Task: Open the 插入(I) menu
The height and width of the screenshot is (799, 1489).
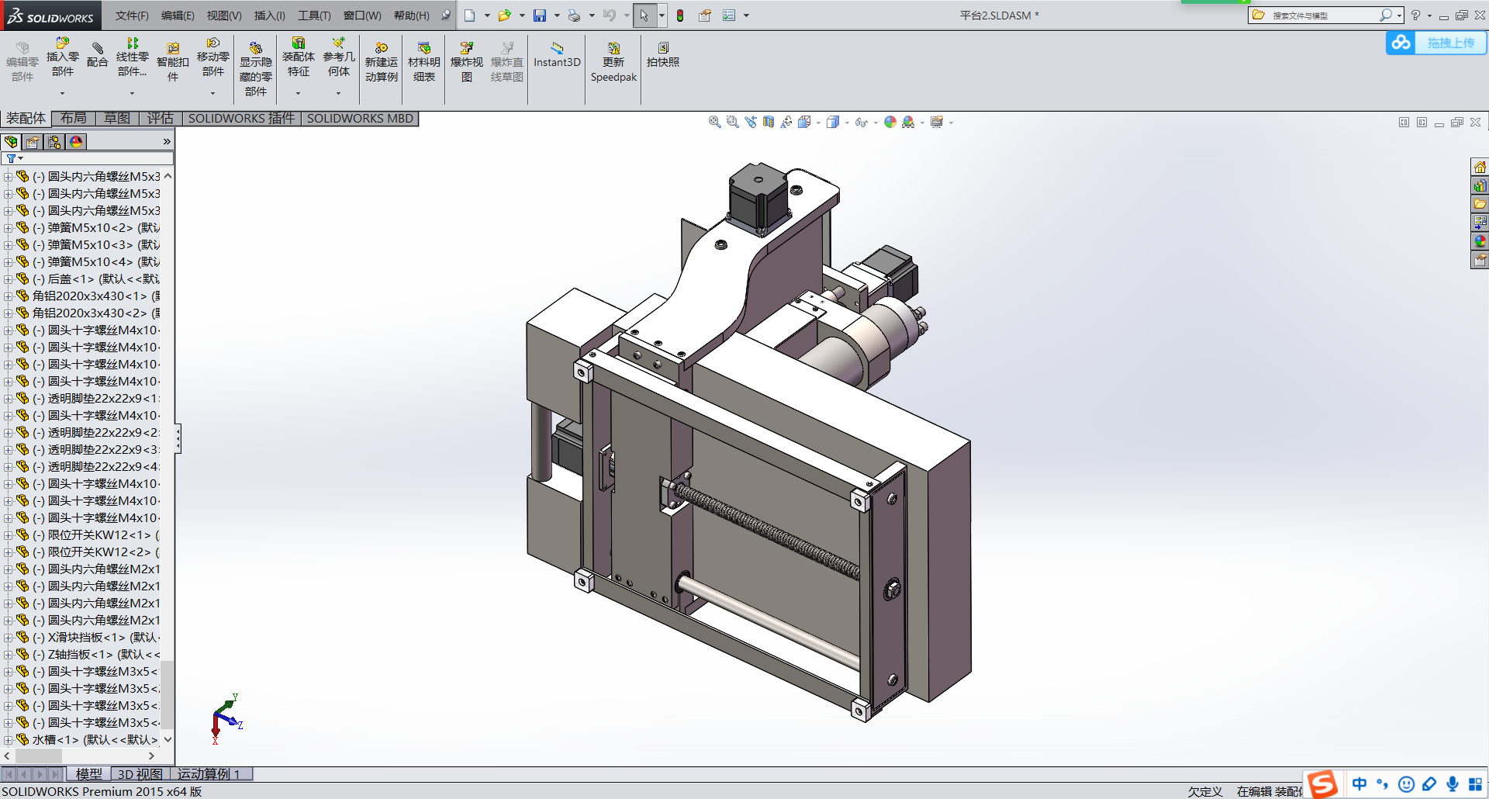Action: (x=270, y=16)
